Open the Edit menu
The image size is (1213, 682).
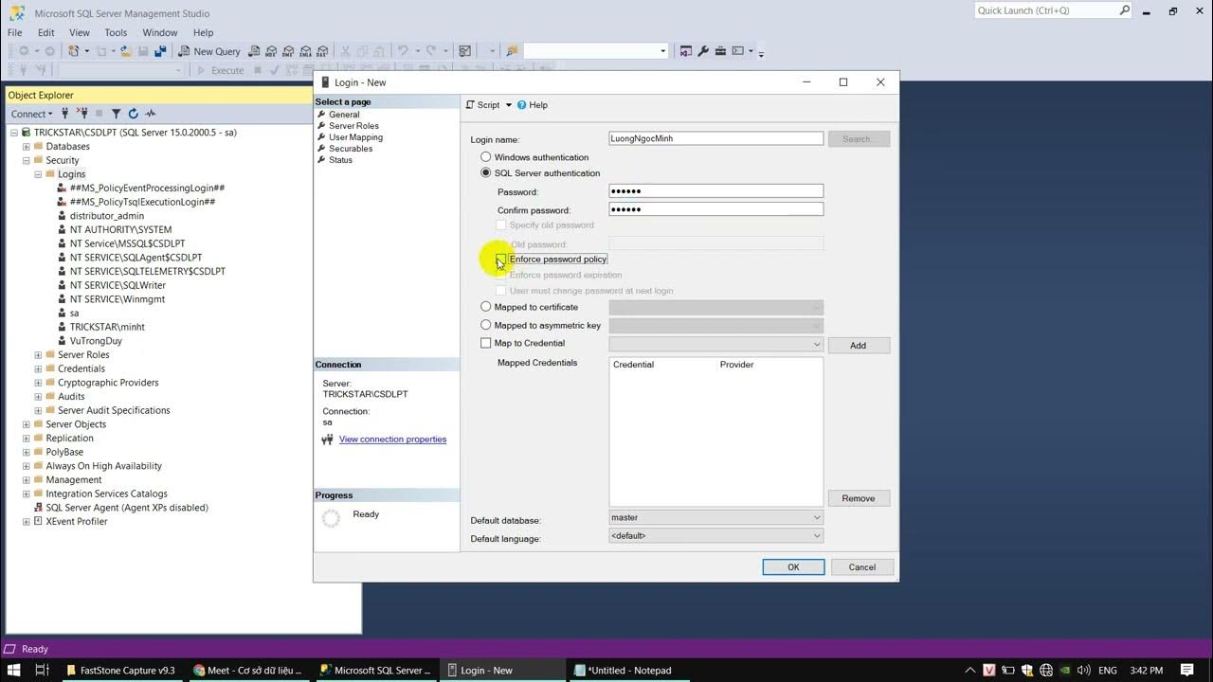point(45,32)
